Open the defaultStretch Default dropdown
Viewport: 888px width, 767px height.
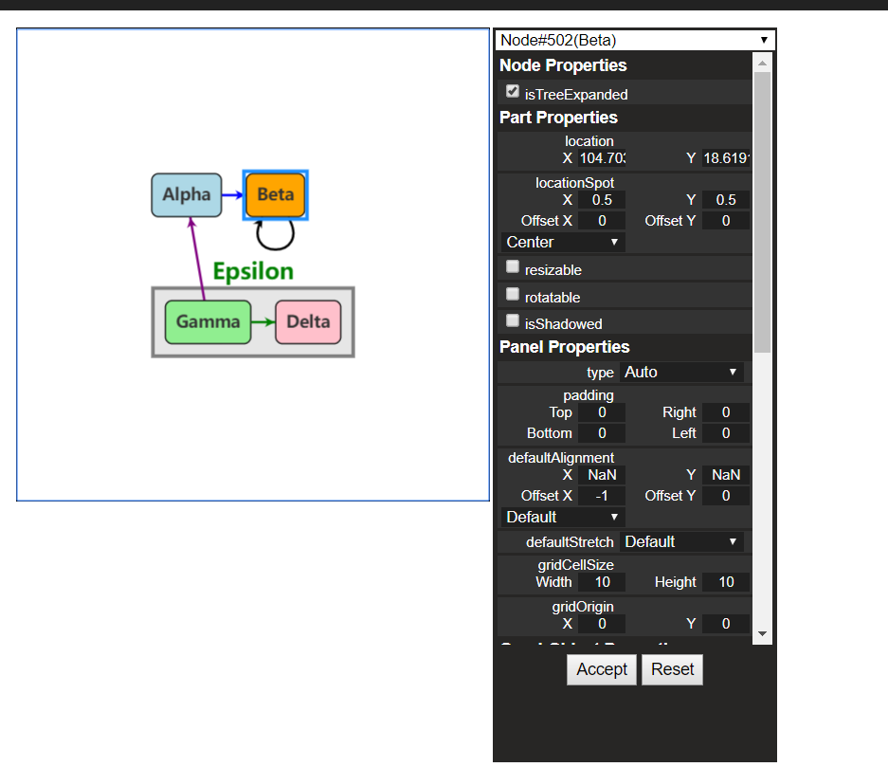pos(681,542)
